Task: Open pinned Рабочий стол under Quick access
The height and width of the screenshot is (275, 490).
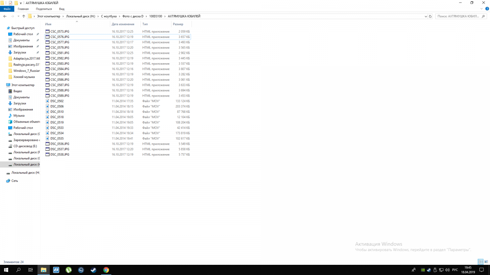Action: click(x=23, y=34)
